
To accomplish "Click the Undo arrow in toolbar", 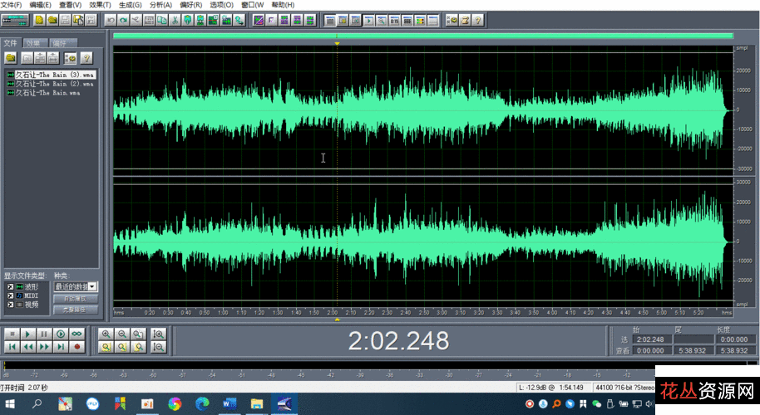I will click(111, 19).
